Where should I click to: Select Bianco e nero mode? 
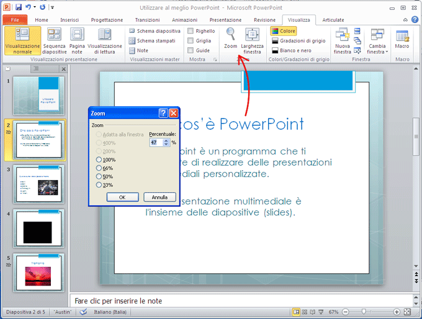[x=292, y=50]
